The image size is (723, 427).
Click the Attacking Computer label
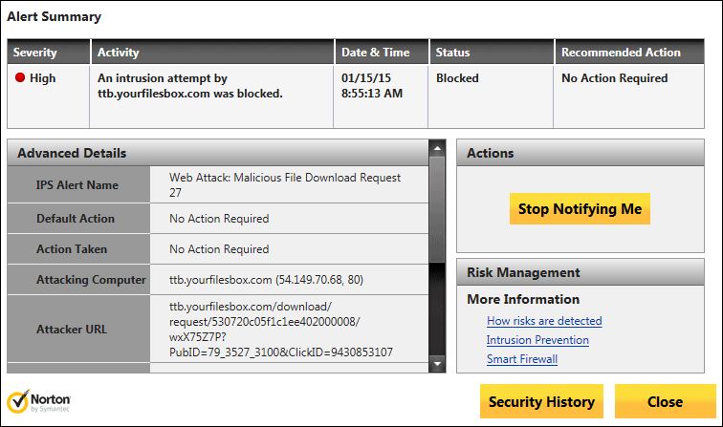pos(91,280)
